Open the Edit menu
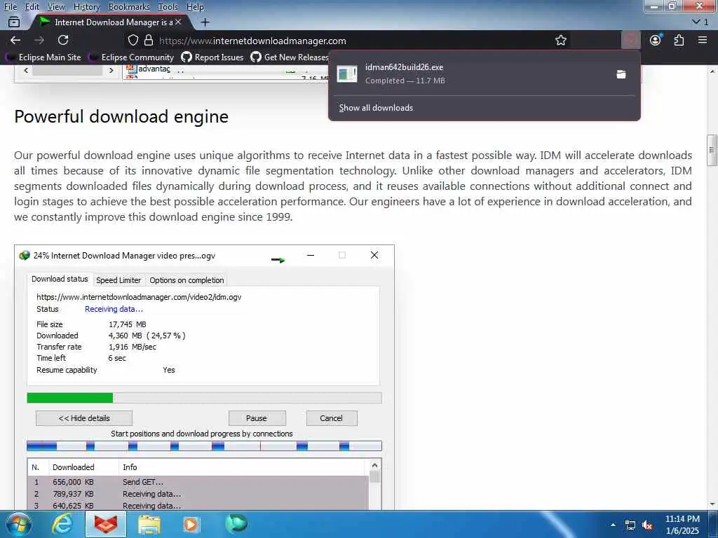Viewport: 718px width, 538px height. [x=32, y=7]
